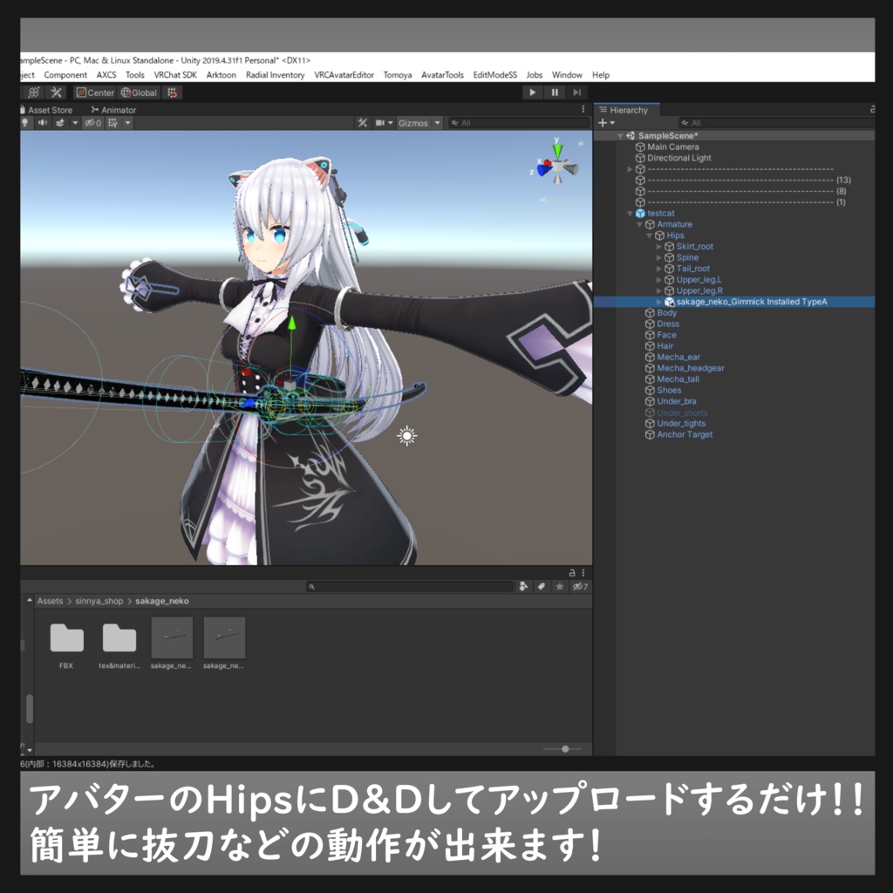The width and height of the screenshot is (893, 893).
Task: Search by label tag icon
Action: pos(542,587)
